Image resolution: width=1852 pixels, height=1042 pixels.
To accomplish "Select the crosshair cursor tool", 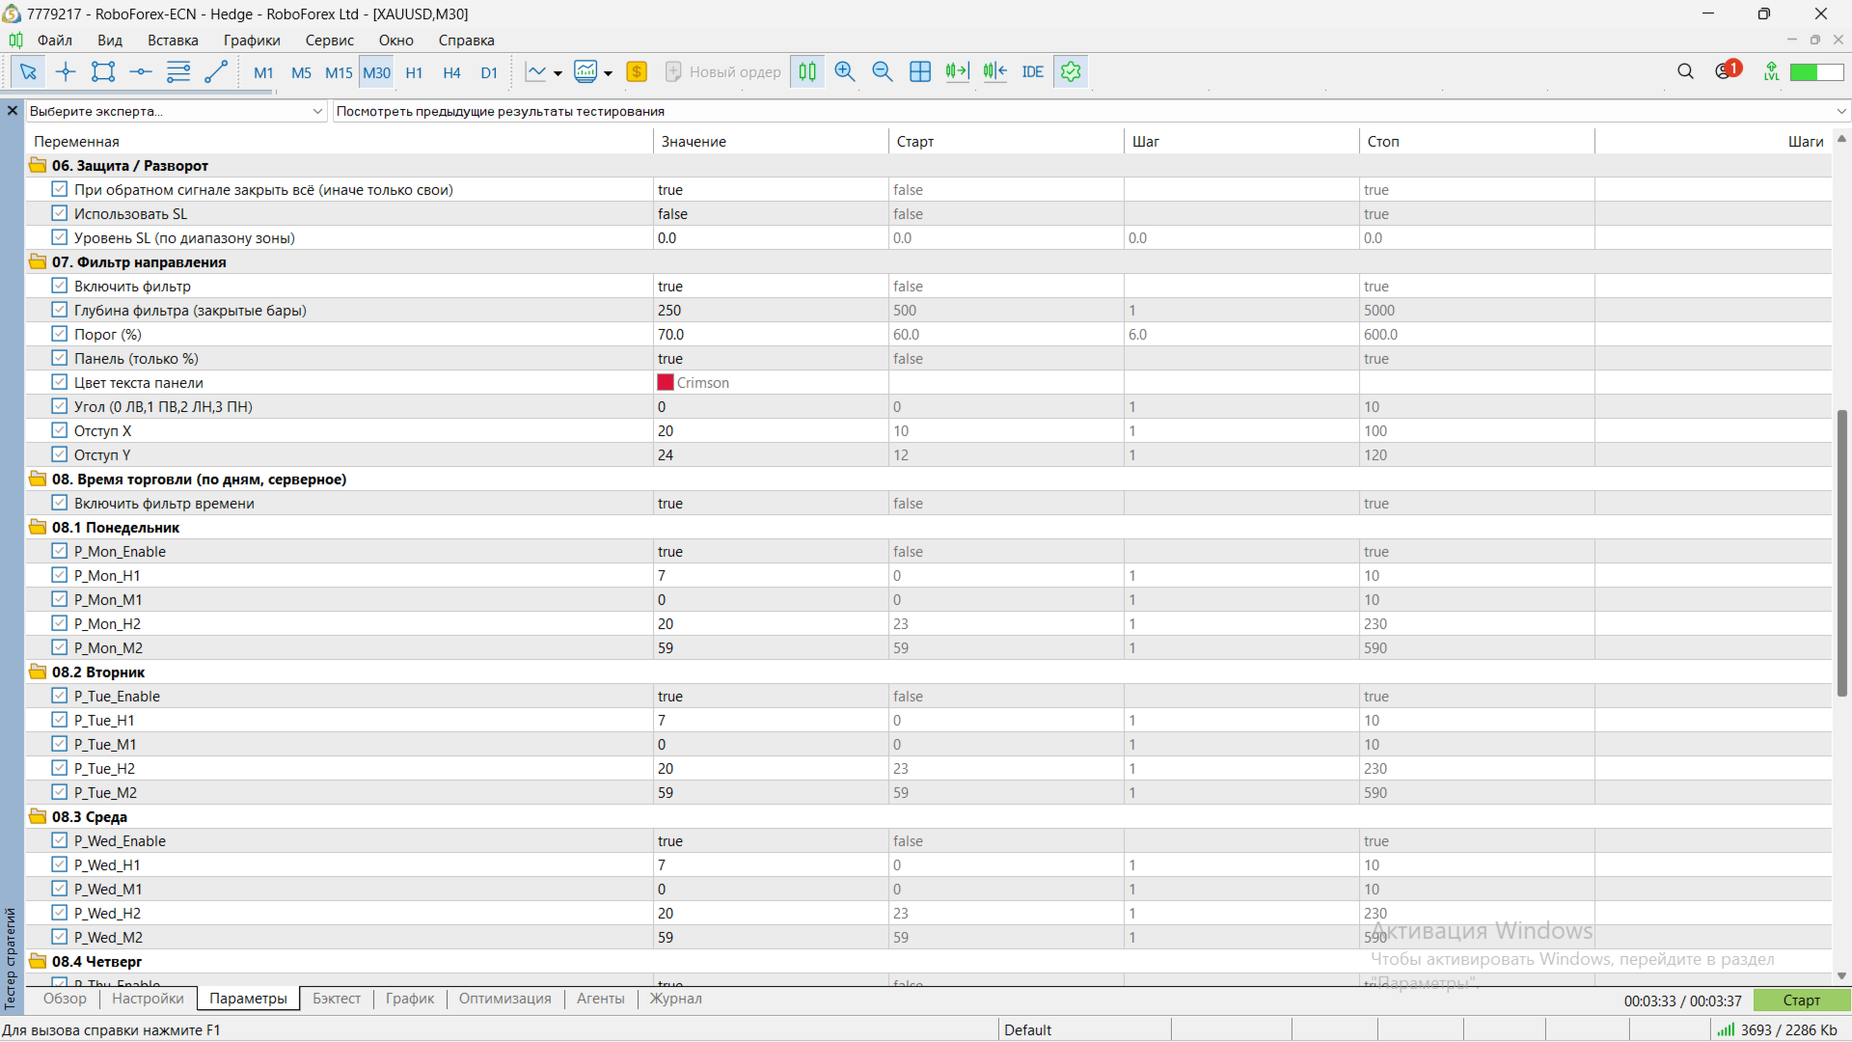I will click(x=66, y=71).
